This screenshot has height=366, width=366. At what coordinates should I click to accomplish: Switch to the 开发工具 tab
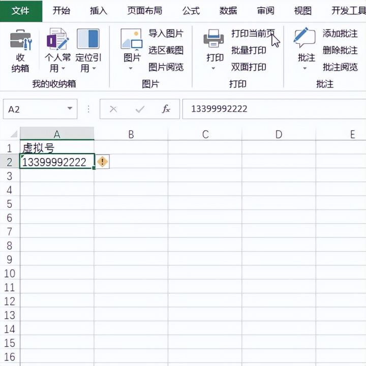coord(349,11)
